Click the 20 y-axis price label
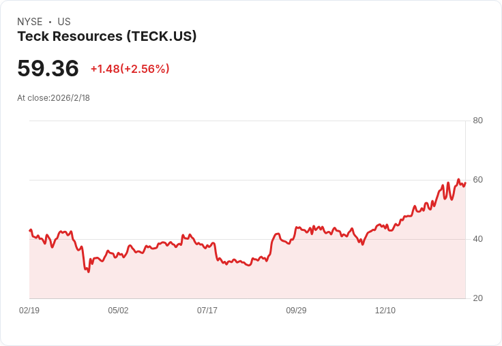This screenshot has width=502, height=346. click(477, 298)
